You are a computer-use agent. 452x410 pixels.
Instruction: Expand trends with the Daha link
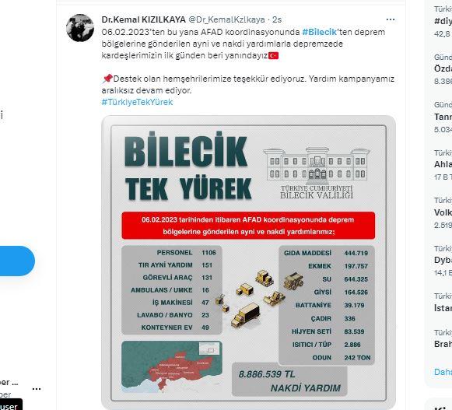[x=443, y=372]
